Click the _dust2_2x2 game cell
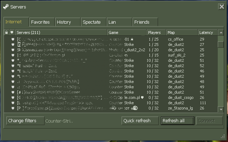The height and width of the screenshot is (142, 228). coord(127,50)
